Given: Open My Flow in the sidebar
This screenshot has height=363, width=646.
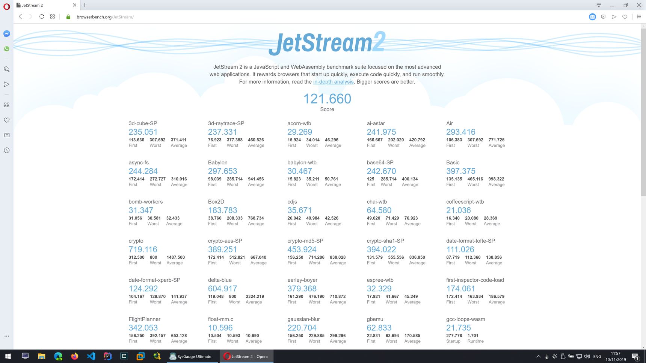Looking at the screenshot, I should (6, 84).
